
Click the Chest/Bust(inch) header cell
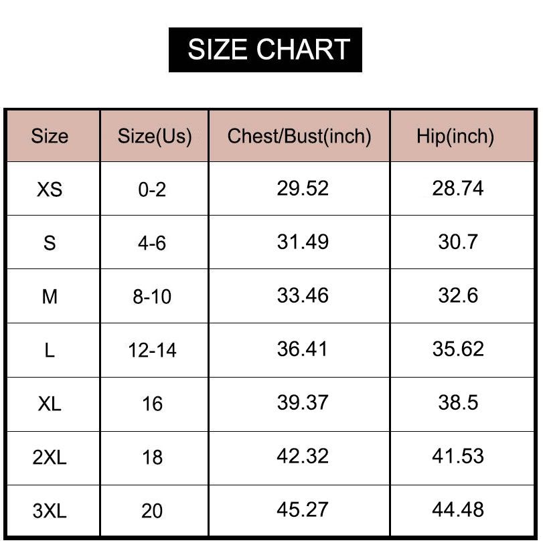pos(299,136)
